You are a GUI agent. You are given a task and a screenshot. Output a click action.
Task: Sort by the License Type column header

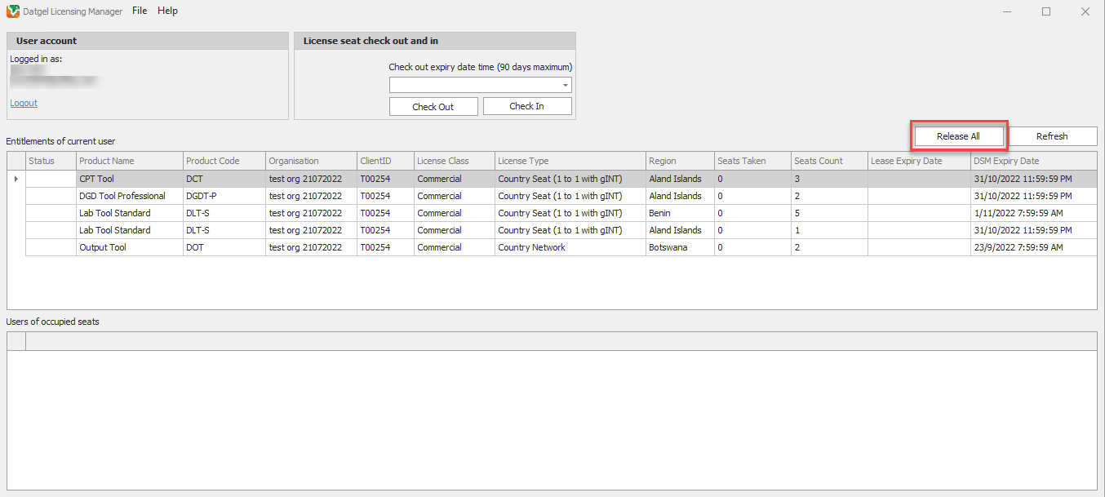pos(570,161)
